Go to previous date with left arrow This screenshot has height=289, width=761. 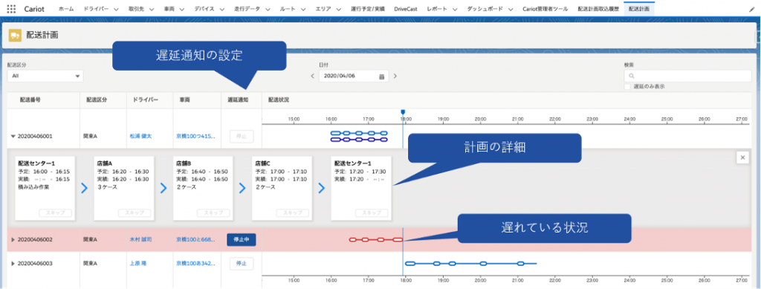tap(312, 76)
